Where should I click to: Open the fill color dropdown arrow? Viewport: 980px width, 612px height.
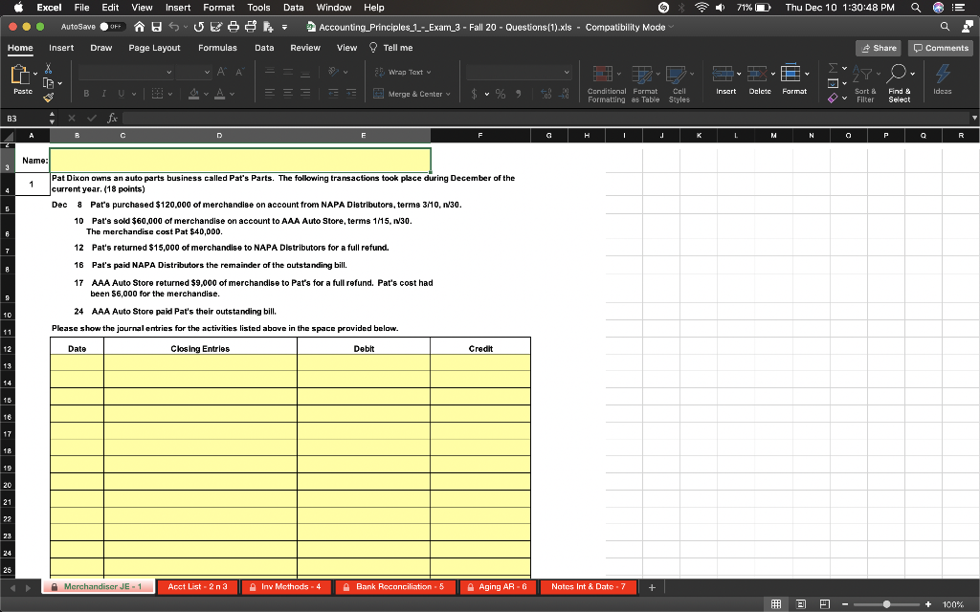pyautogui.click(x=206, y=93)
